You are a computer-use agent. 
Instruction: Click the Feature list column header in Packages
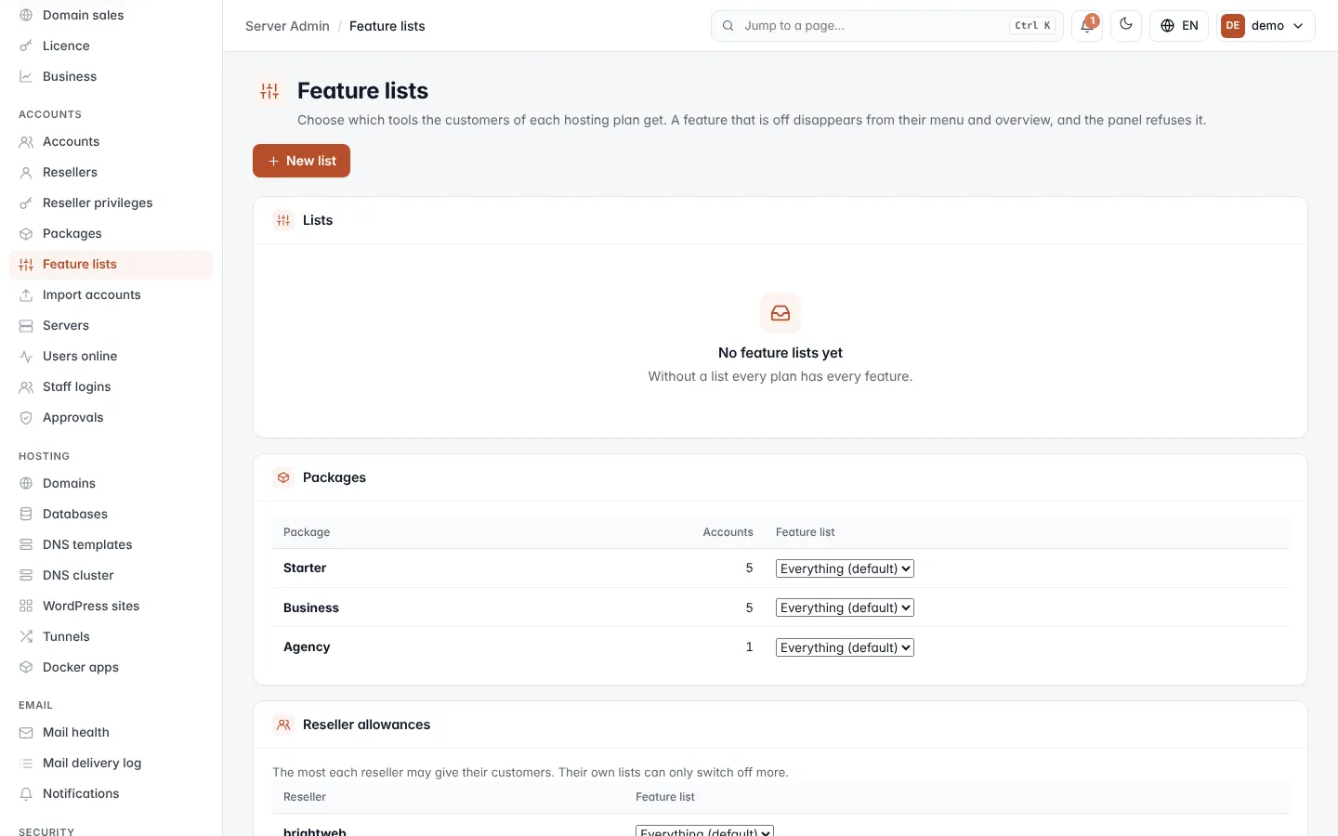click(806, 532)
